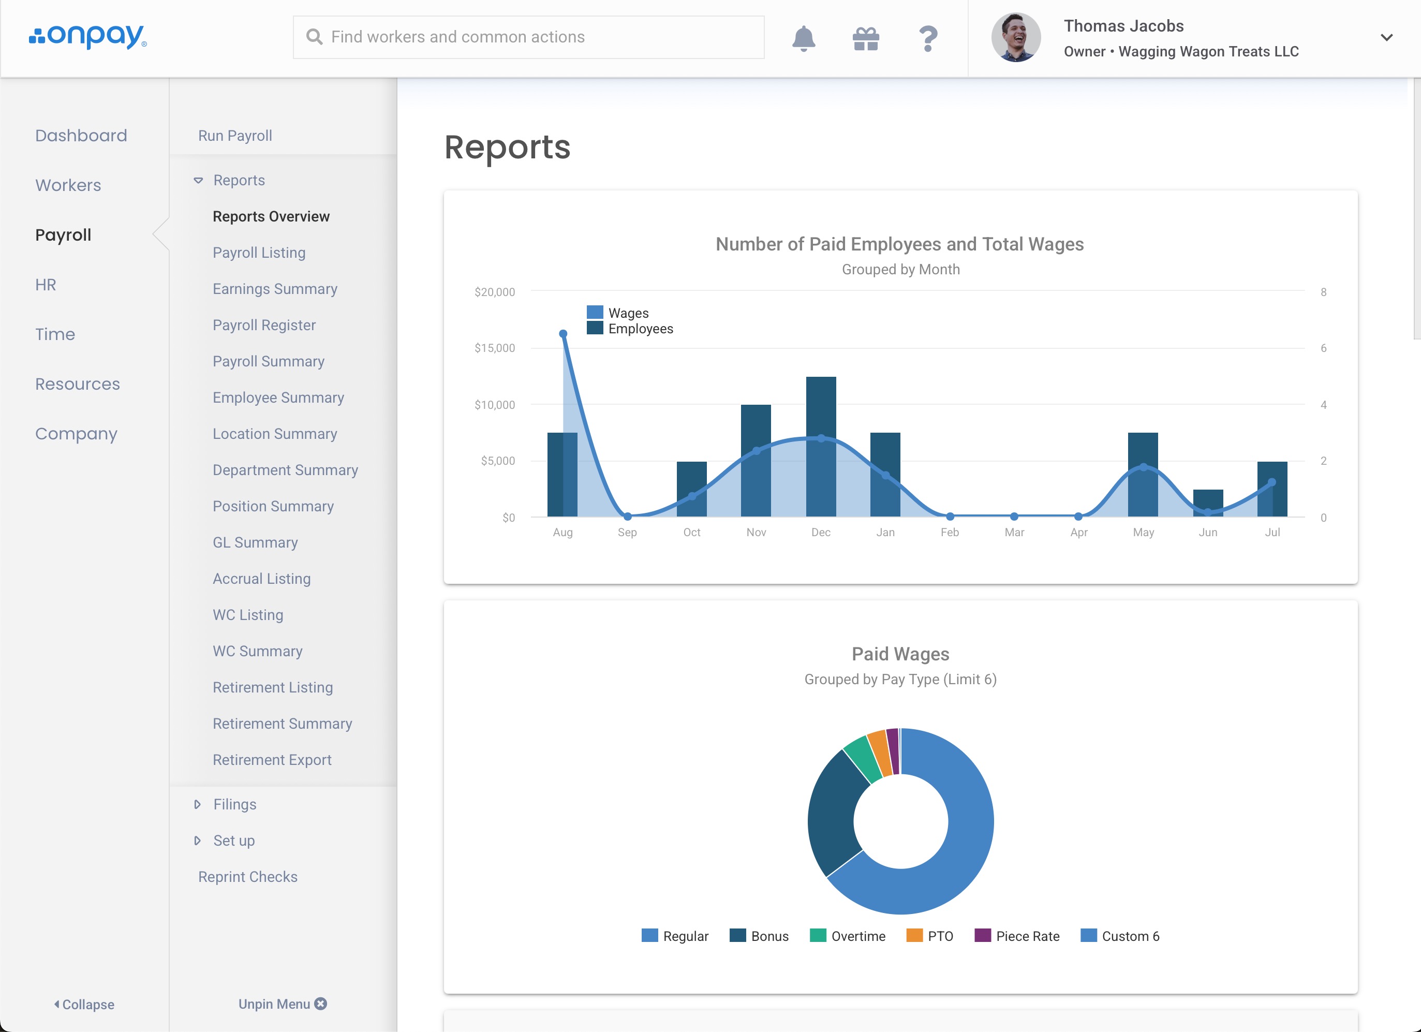The height and width of the screenshot is (1032, 1421).
Task: Open the help question mark icon
Action: coord(928,38)
